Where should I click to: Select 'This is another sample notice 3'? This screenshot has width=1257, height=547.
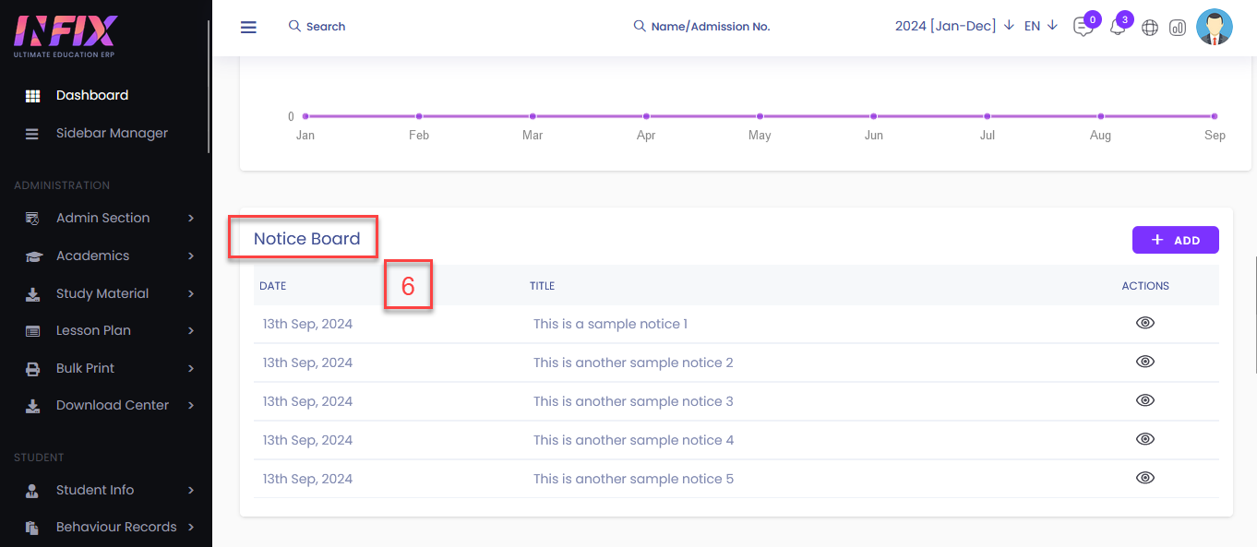point(633,401)
